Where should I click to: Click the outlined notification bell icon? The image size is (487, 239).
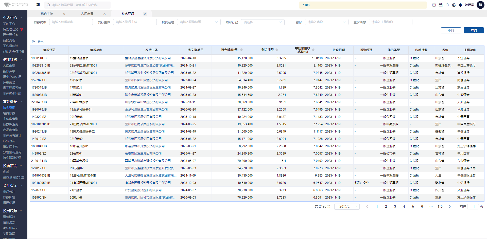coord(447,5)
